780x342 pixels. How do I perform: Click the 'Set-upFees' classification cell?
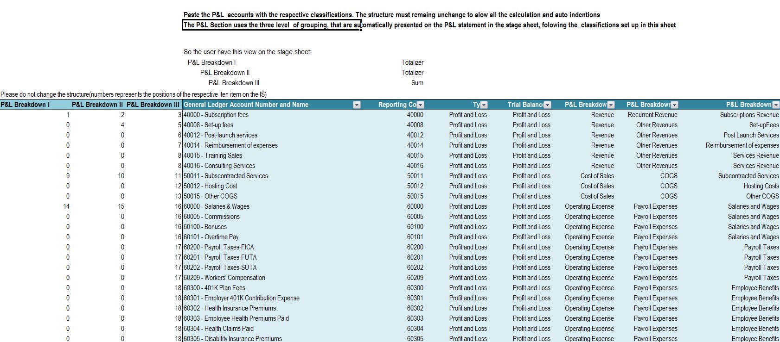click(x=764, y=125)
